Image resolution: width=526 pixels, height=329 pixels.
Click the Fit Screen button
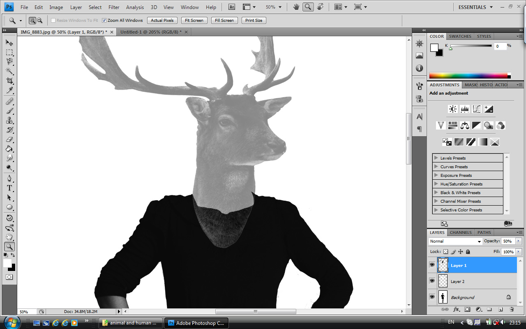[x=194, y=20]
